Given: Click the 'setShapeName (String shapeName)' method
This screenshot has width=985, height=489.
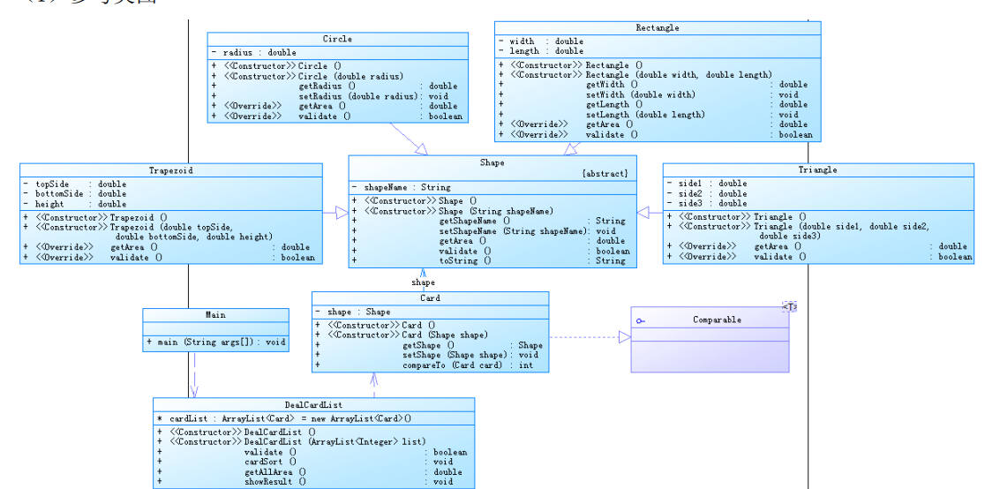Looking at the screenshot, I should point(513,231).
